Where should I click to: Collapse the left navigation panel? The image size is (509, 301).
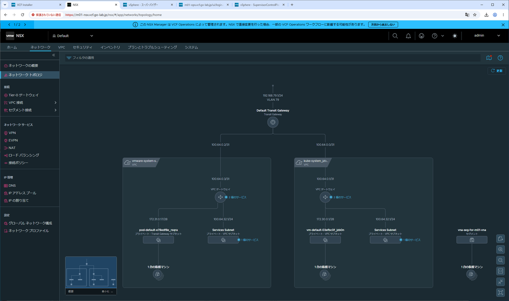click(x=54, y=55)
